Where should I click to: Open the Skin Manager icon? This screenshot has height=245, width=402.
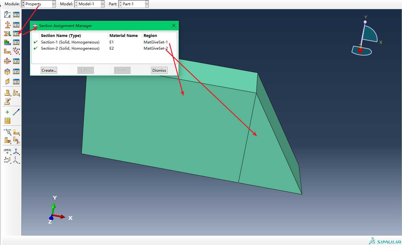[16, 72]
